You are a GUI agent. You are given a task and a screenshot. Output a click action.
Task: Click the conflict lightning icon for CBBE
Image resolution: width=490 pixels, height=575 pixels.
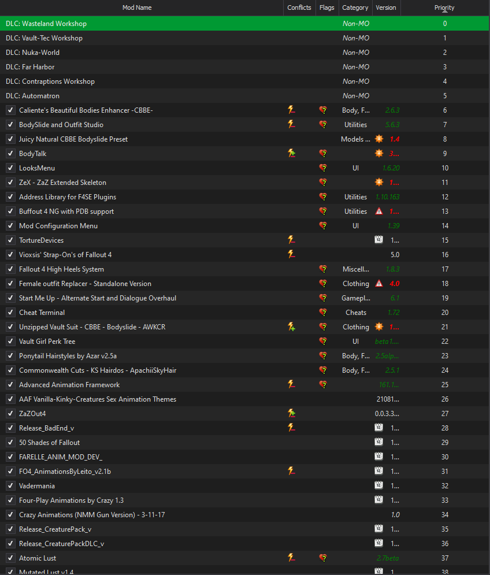[291, 110]
